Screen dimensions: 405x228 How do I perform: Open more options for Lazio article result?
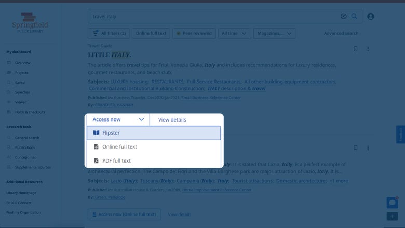(368, 148)
